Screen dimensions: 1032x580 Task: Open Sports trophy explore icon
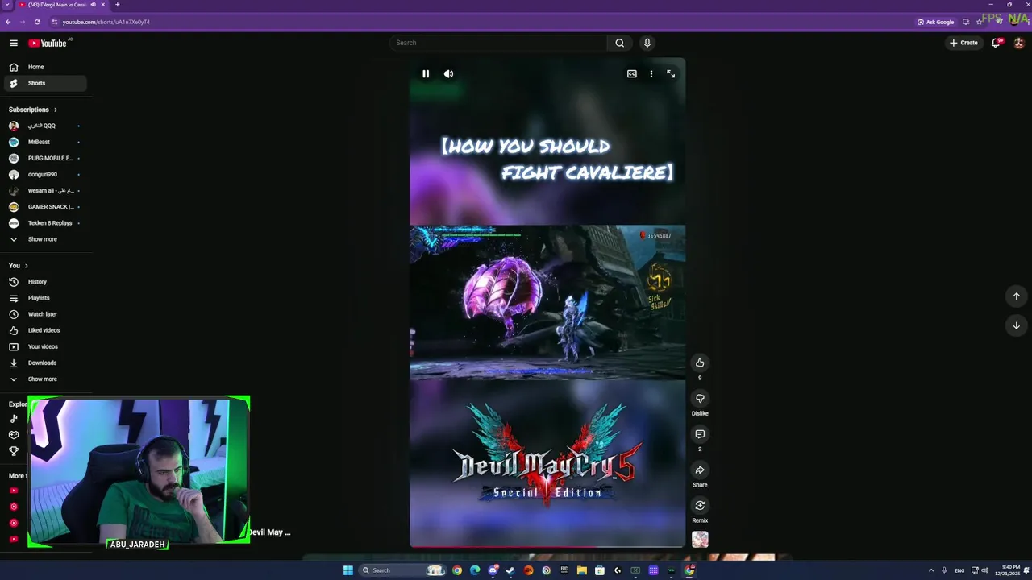[14, 451]
